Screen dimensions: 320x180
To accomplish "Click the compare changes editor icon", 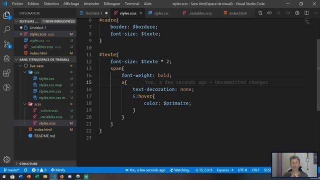I will click(260, 13).
